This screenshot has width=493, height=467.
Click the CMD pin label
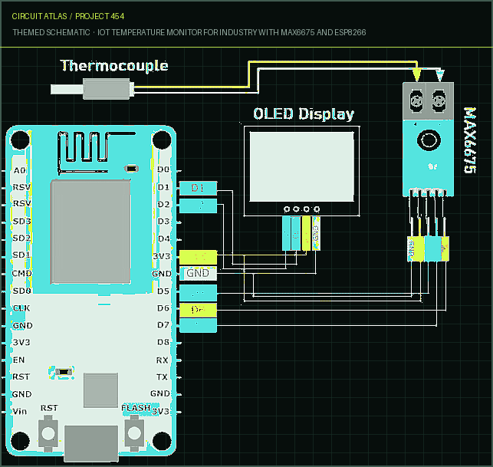22,273
